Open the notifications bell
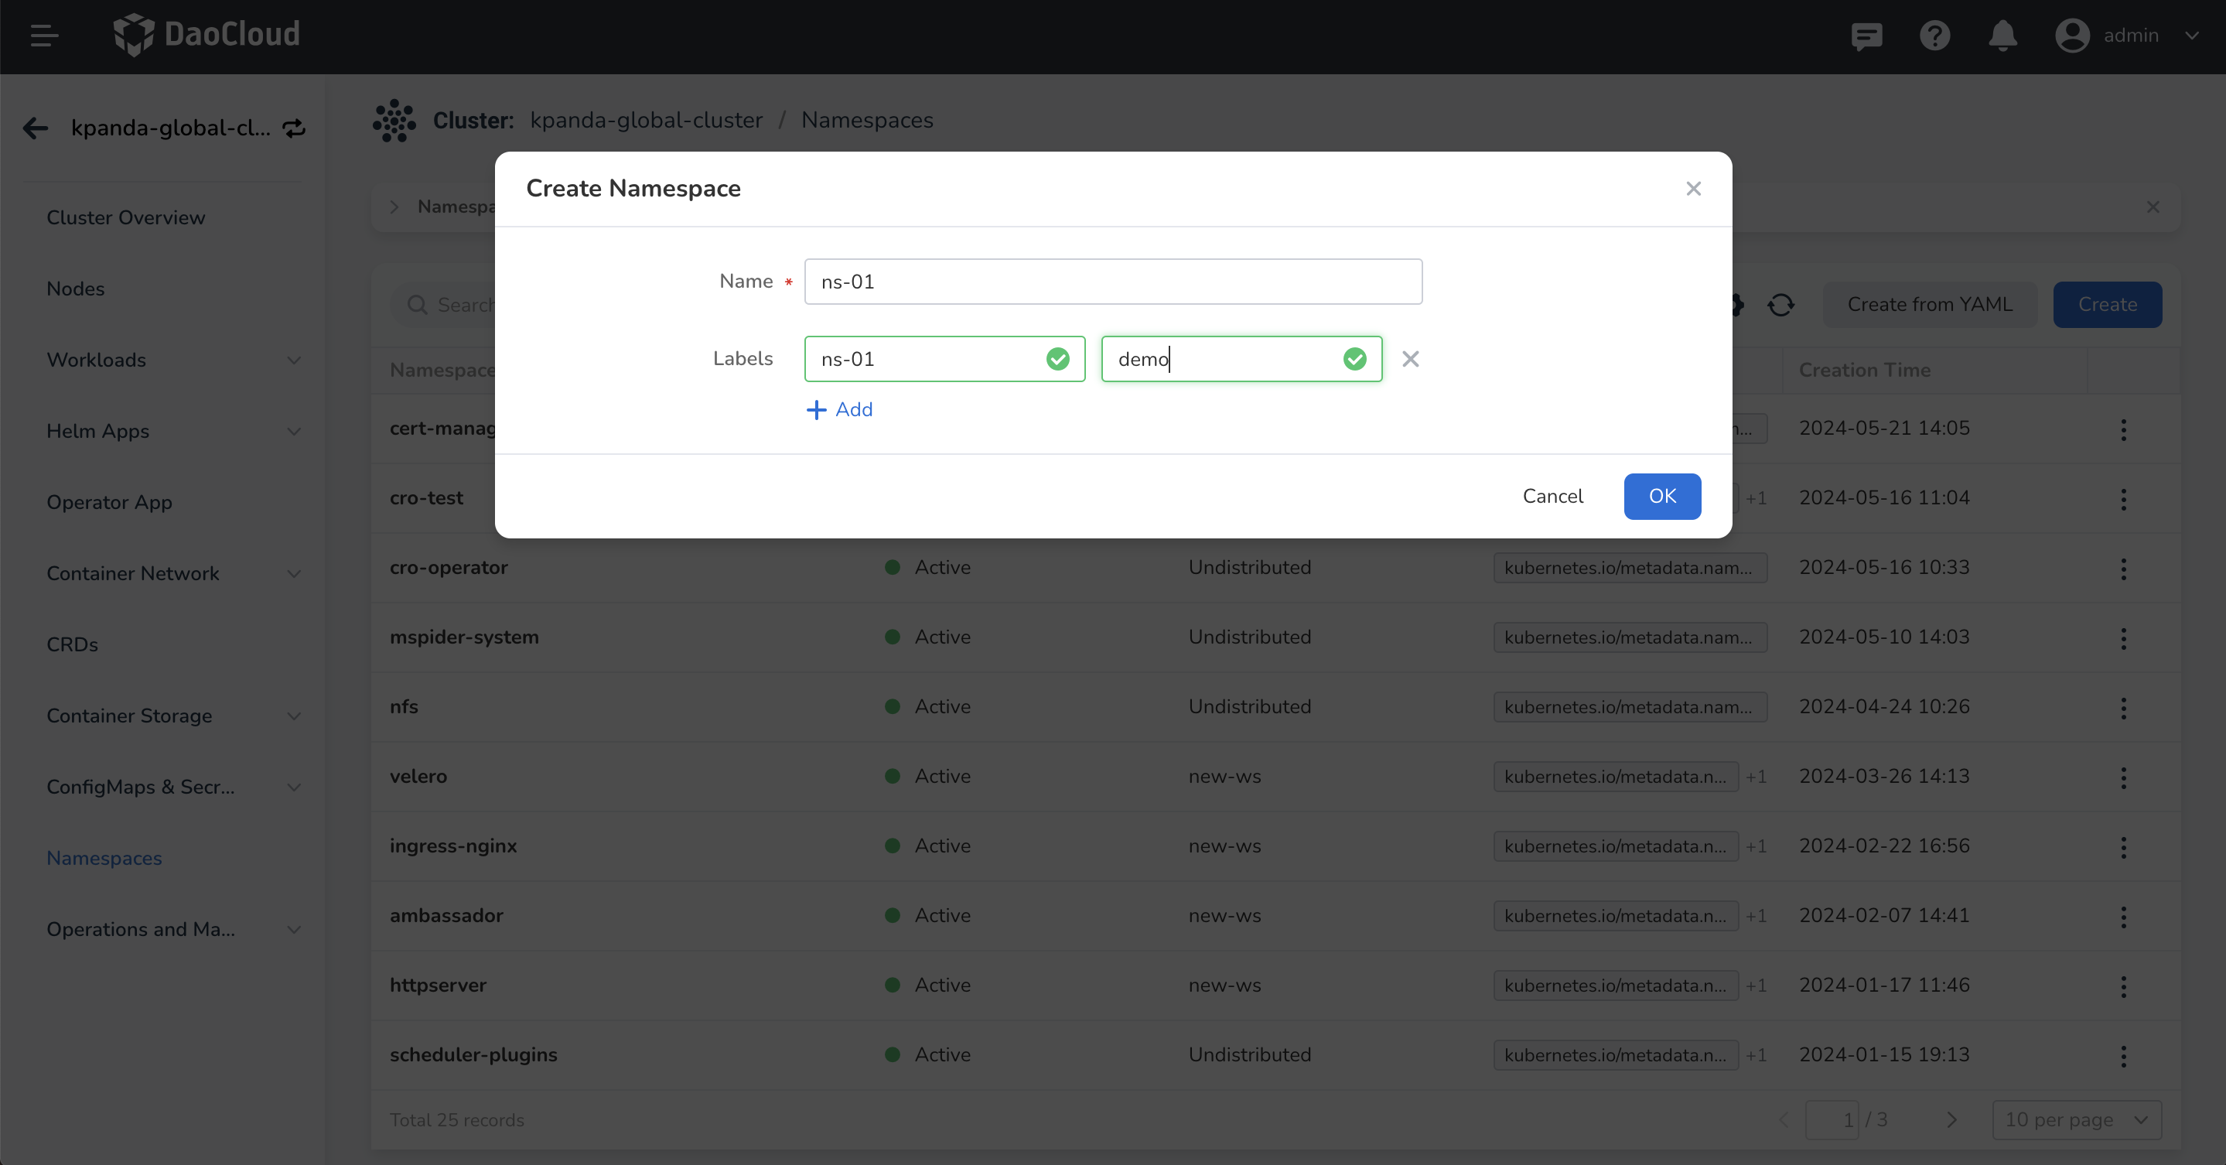This screenshot has height=1165, width=2226. (x=2002, y=36)
